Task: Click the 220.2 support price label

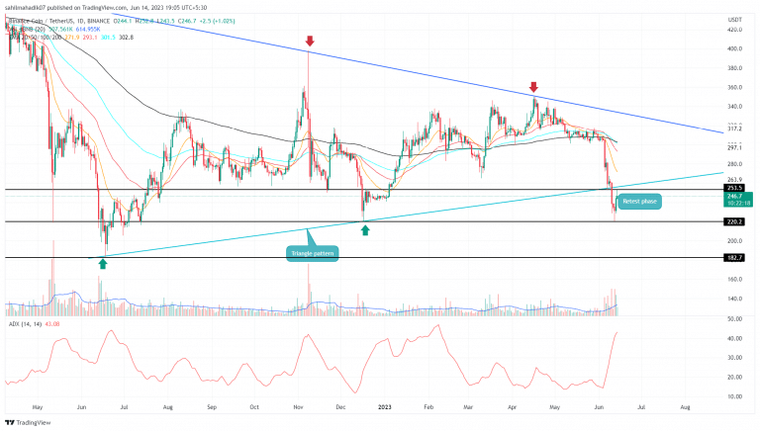Action: (x=734, y=221)
